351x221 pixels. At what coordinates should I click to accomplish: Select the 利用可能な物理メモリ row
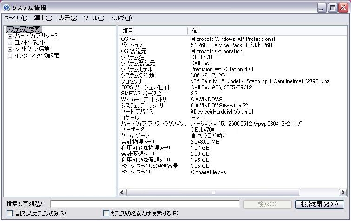point(233,148)
